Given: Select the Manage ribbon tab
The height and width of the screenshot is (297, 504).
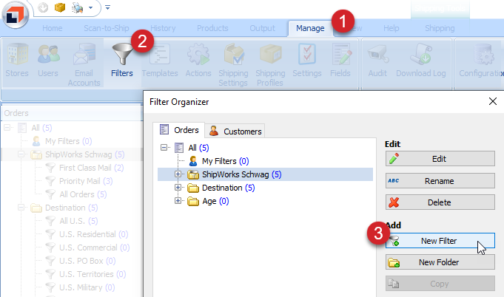Looking at the screenshot, I should pyautogui.click(x=310, y=28).
